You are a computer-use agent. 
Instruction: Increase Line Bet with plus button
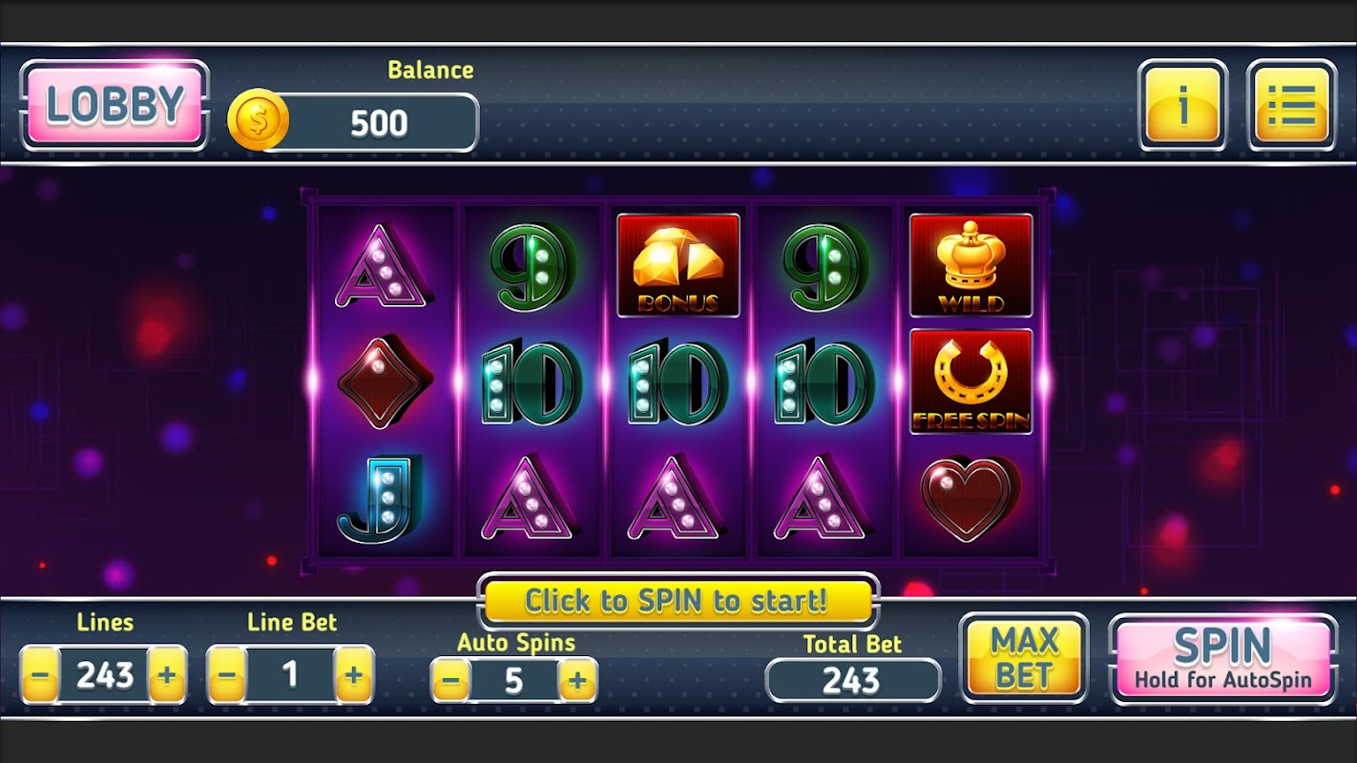tap(354, 675)
